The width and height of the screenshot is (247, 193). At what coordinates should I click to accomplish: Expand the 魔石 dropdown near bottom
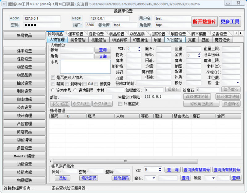[153, 178]
